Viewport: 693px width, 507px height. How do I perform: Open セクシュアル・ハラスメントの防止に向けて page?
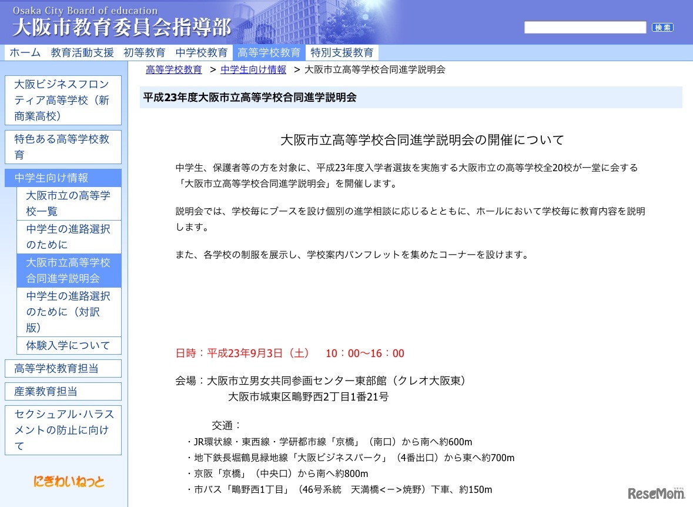(x=56, y=430)
